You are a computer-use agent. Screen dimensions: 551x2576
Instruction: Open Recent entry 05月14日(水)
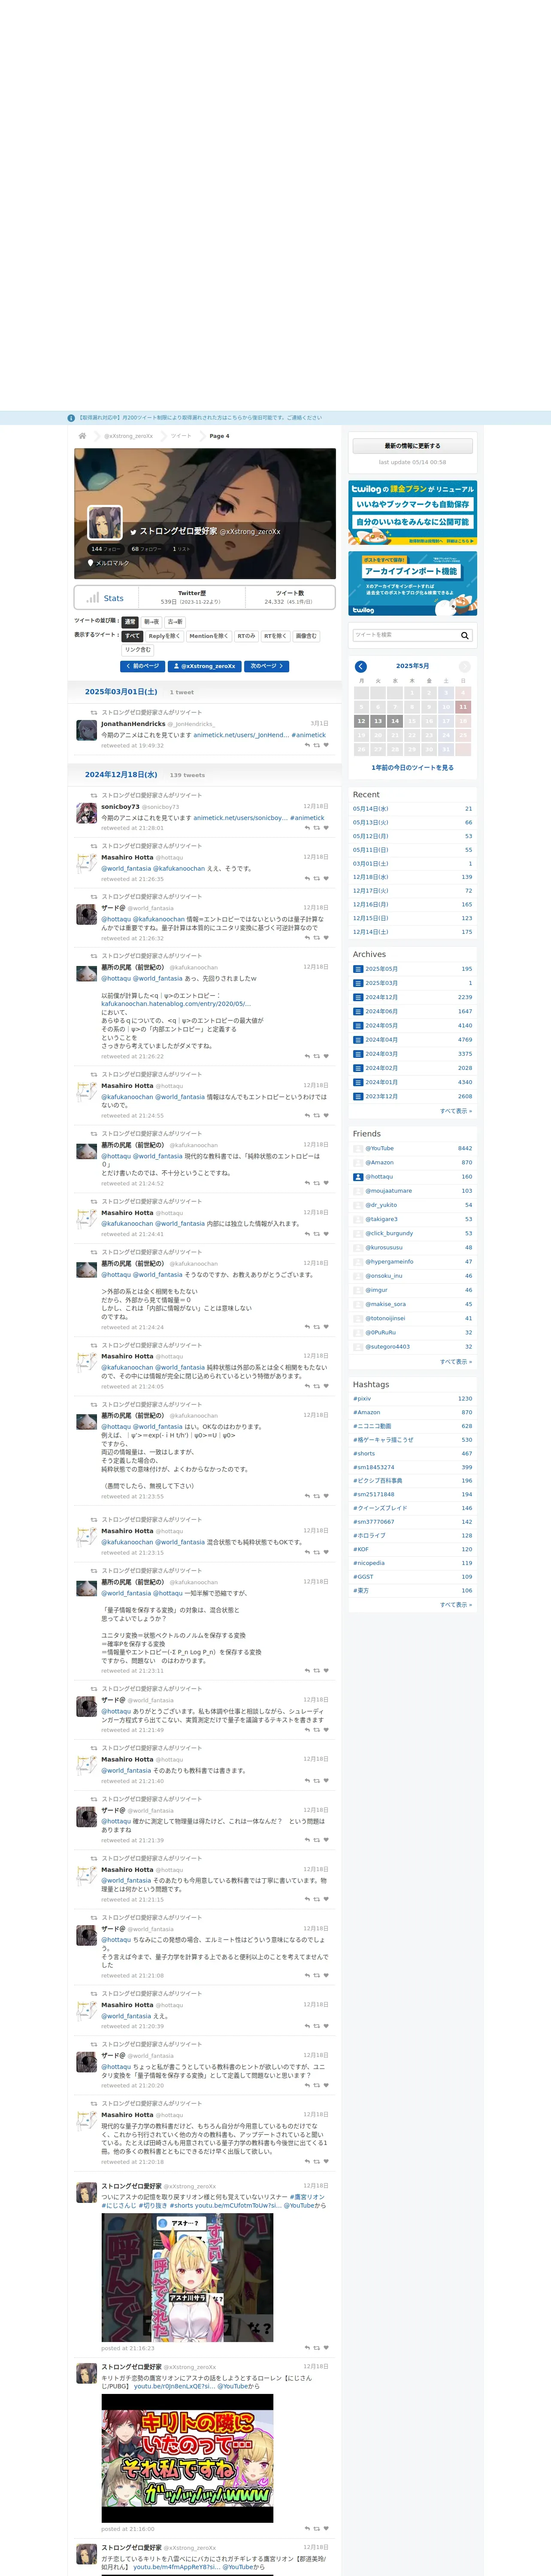click(371, 809)
